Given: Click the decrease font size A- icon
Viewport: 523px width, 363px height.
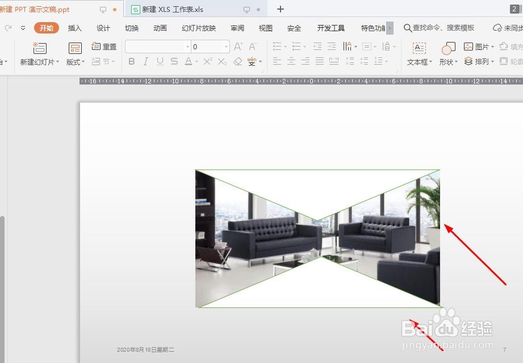Looking at the screenshot, I should tap(253, 47).
